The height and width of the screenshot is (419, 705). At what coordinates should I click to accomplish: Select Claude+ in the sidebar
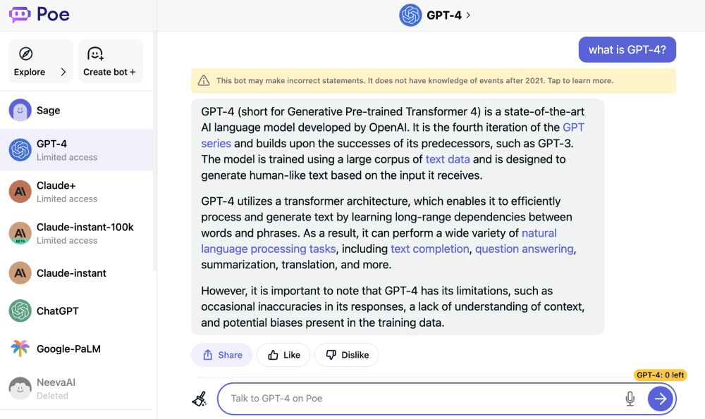coord(76,192)
